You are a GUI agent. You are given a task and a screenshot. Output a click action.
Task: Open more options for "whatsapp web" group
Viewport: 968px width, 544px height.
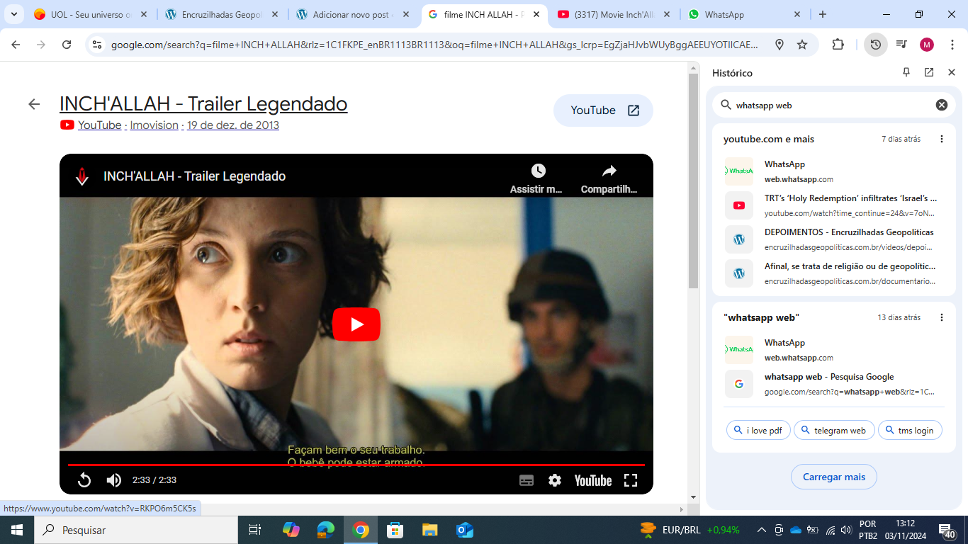942,317
